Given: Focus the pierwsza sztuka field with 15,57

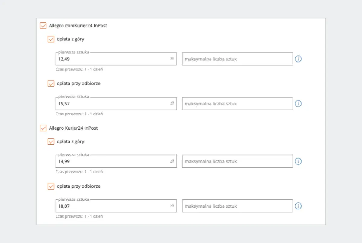Looking at the screenshot, I should pyautogui.click(x=116, y=104).
